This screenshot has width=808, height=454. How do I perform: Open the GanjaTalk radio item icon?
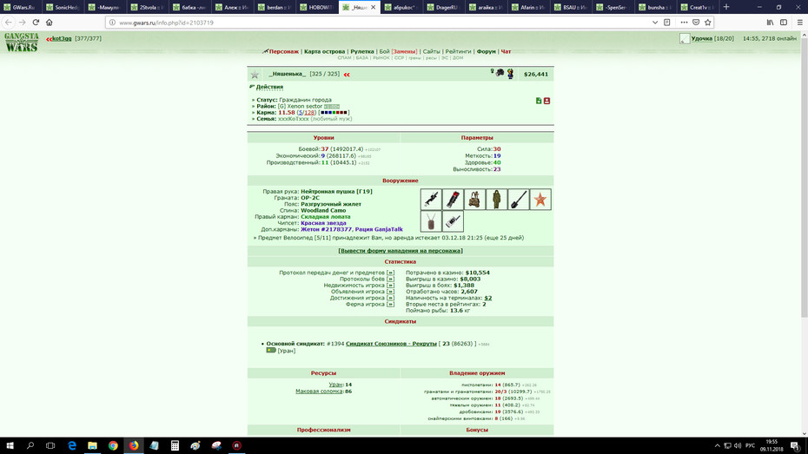[453, 221]
